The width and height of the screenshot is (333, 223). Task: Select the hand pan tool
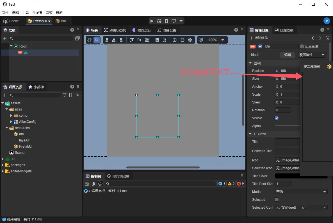[x=89, y=40]
